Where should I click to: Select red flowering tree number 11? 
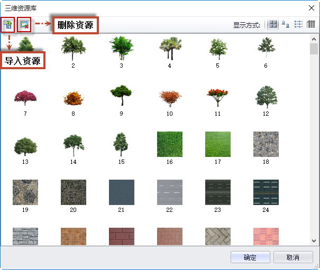217,97
